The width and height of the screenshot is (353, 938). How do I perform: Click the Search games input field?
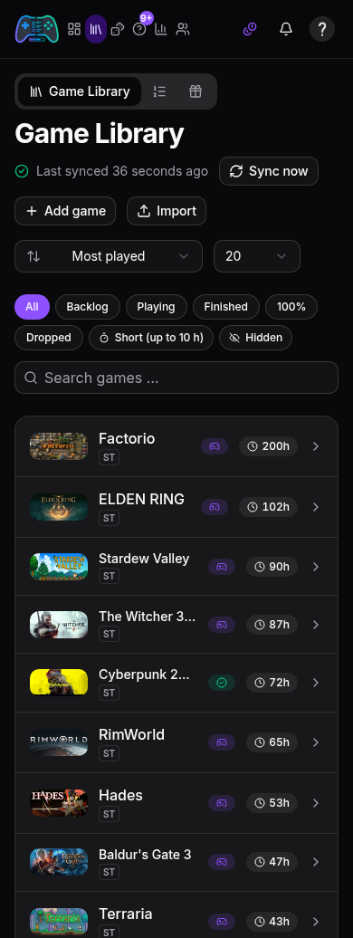point(176,378)
